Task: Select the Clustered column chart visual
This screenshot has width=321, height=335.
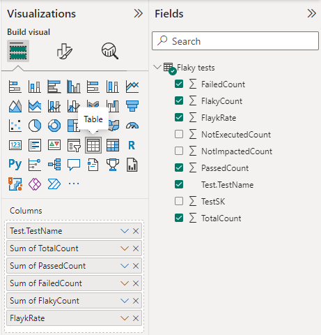Action: pyautogui.click(x=74, y=87)
